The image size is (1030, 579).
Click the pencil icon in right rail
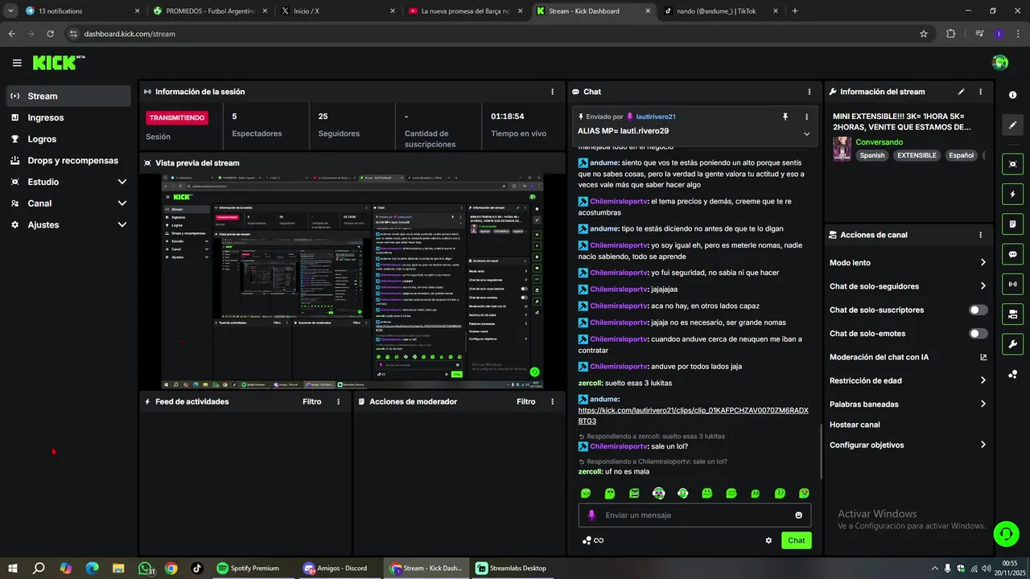[x=1012, y=125]
